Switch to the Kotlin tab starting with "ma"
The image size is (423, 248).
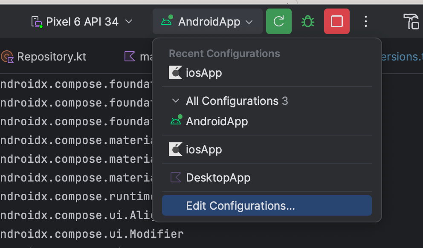point(139,57)
